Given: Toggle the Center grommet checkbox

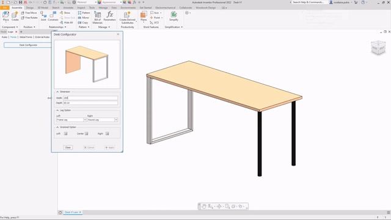Looking at the screenshot, I should click(x=86, y=134).
